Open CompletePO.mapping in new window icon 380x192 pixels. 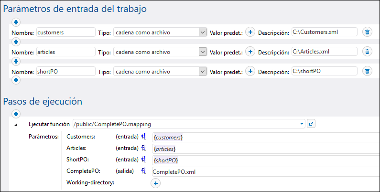coord(311,124)
